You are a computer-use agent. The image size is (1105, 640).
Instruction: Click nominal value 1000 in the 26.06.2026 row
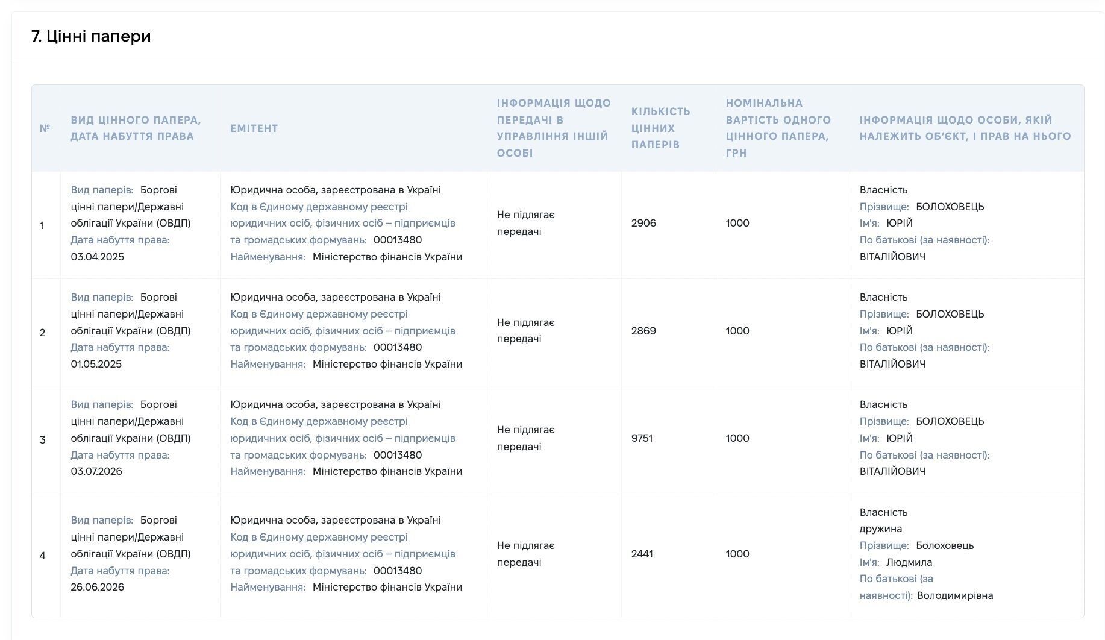click(737, 554)
